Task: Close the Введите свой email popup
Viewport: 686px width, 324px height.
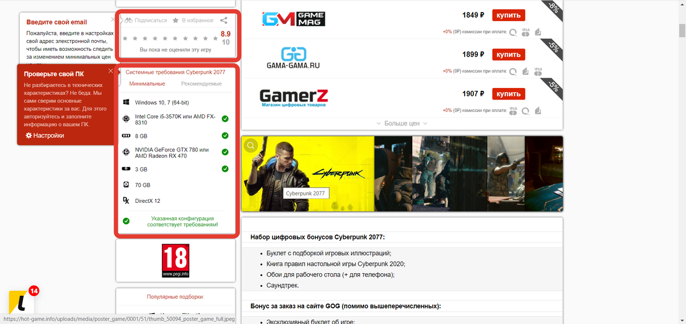Action: coord(113,19)
